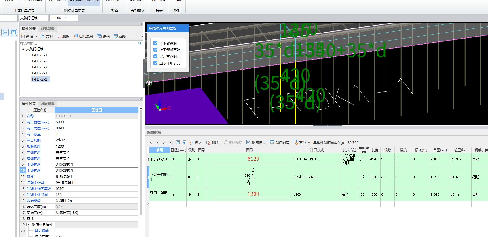Toggle the 显示详细公式 checkbox
The width and height of the screenshot is (488, 237).
pos(155,63)
